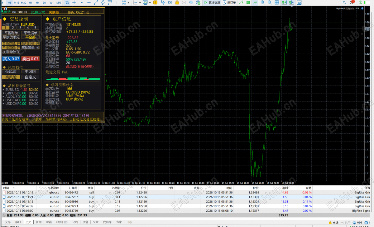374x227 pixels.
Task: Tile chart windows with grid icon
Action: tap(276, 2)
